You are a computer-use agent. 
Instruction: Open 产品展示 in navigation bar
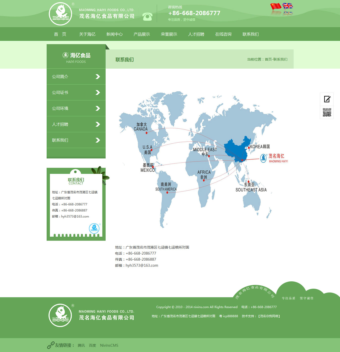point(142,34)
